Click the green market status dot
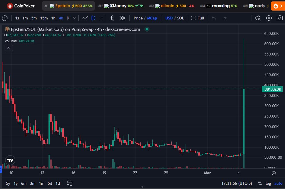The height and width of the screenshot is (189, 285). coord(147,29)
